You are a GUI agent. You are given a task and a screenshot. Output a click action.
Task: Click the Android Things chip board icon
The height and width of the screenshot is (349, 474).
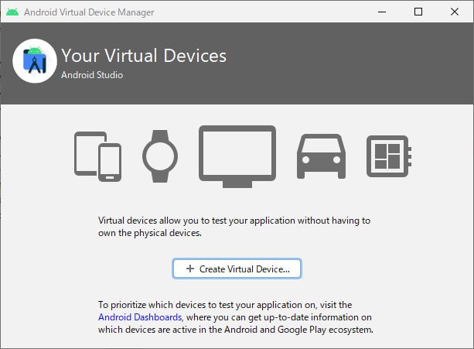pos(388,157)
